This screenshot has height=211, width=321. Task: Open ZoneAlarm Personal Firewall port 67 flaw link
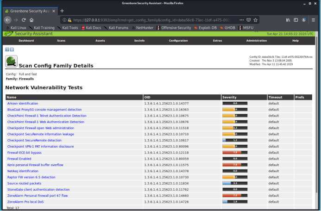pos(38,196)
